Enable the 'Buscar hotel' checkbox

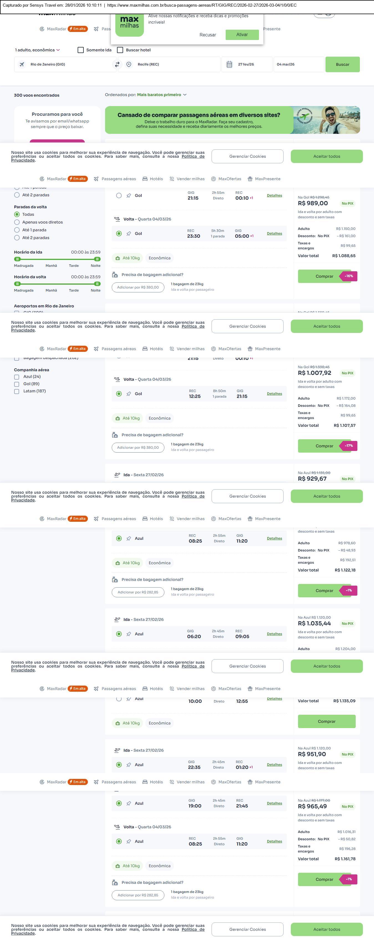click(120, 50)
